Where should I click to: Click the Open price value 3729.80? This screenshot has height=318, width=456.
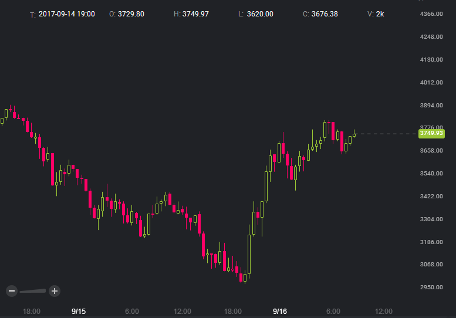point(131,13)
